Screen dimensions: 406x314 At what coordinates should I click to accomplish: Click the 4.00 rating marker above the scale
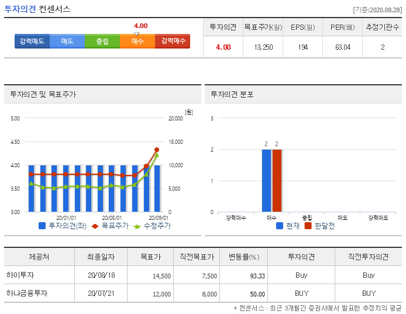[x=140, y=26]
